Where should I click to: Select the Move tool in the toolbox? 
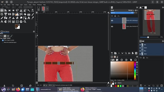pyautogui.click(x=2, y=10)
